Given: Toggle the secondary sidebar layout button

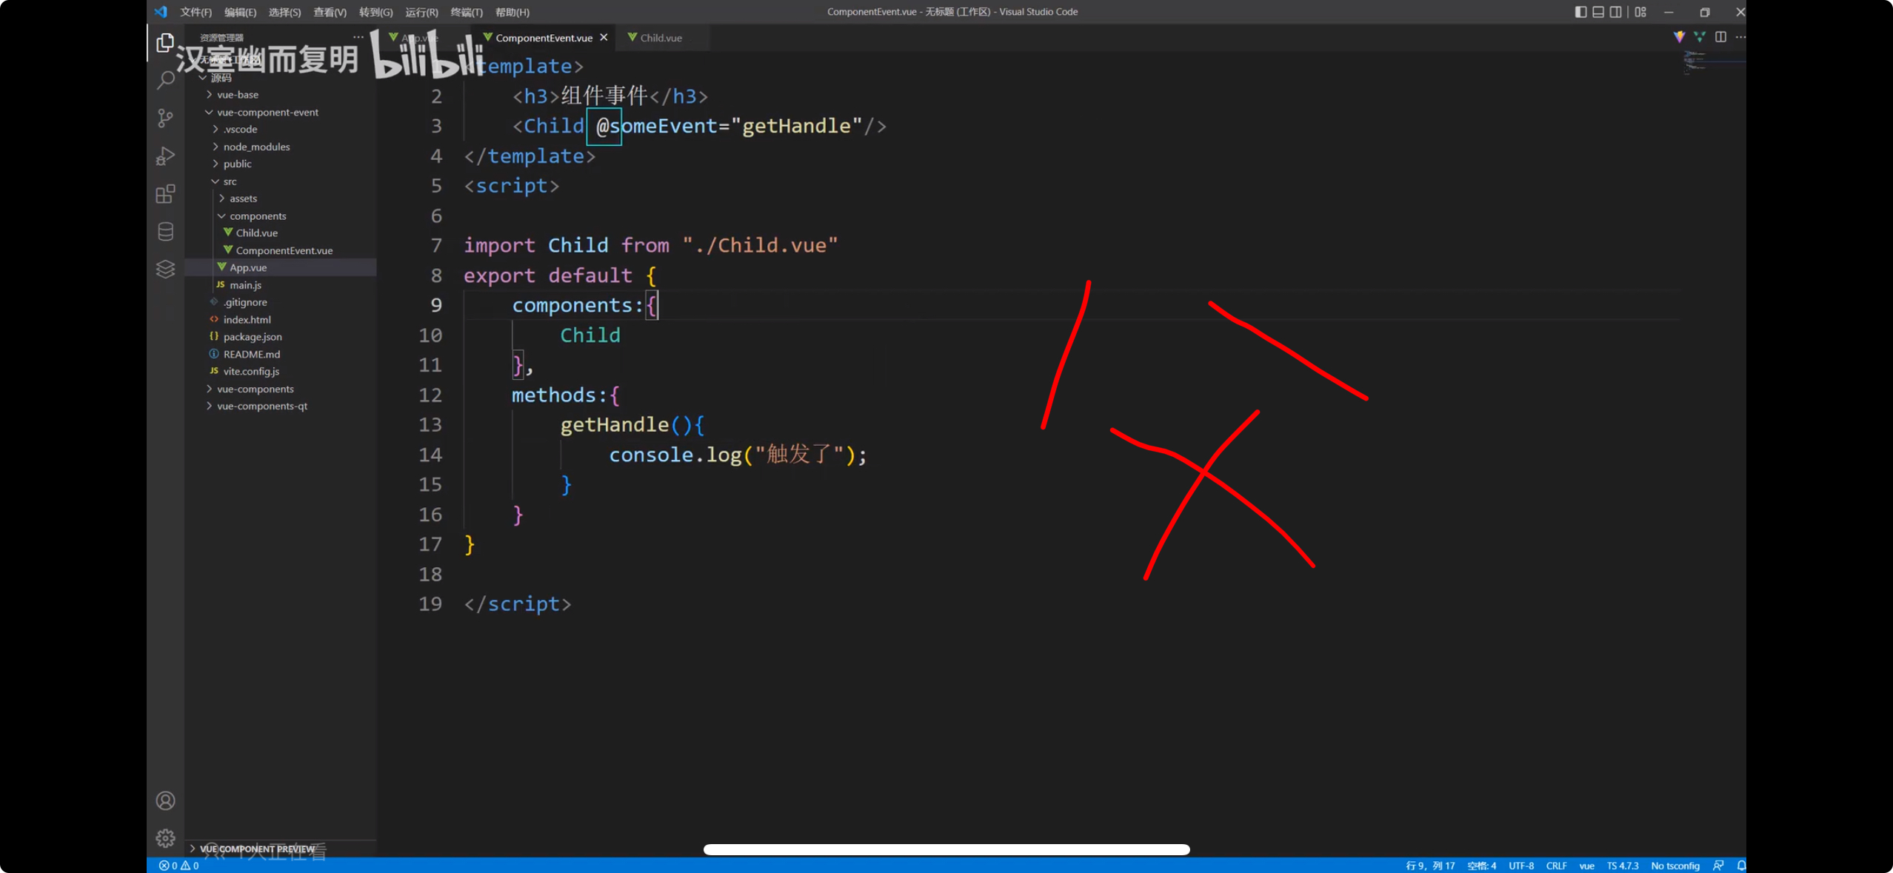Looking at the screenshot, I should click(x=1616, y=12).
